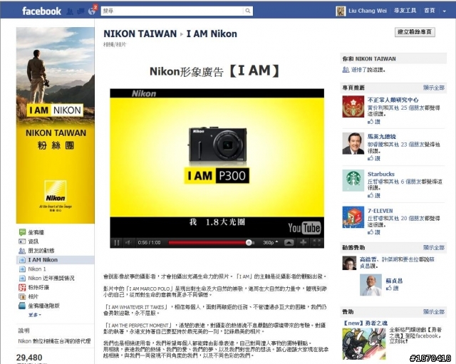456x364 pixels.
Task: Click the video plus icon
Action: tap(303, 242)
